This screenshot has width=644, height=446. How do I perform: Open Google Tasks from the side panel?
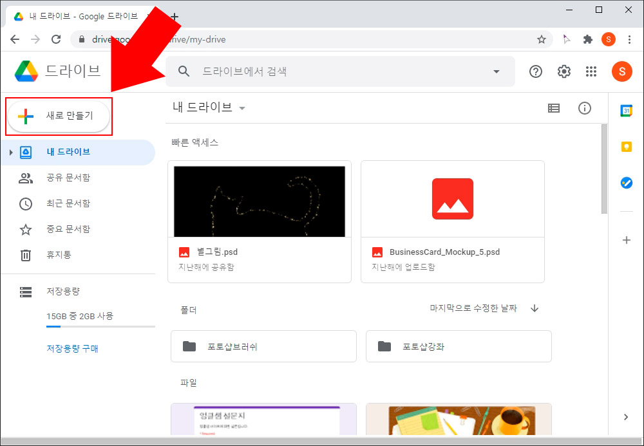tap(626, 183)
